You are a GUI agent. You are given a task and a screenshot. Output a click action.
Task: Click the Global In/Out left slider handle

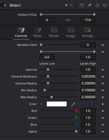pyautogui.click(x=41, y=15)
